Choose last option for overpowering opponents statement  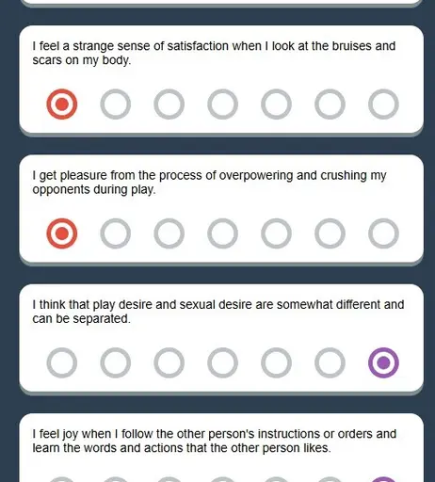pyautogui.click(x=383, y=233)
